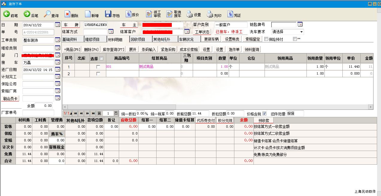
Task: Open 查询 search with magnifier icon
Action: click(48, 14)
